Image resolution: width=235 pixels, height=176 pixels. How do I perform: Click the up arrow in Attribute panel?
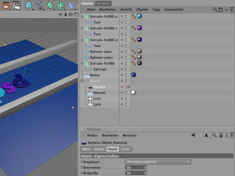click(206, 135)
